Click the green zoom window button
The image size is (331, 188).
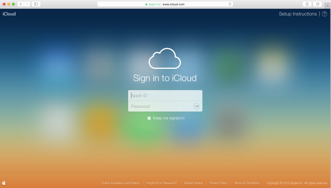[x=13, y=4]
